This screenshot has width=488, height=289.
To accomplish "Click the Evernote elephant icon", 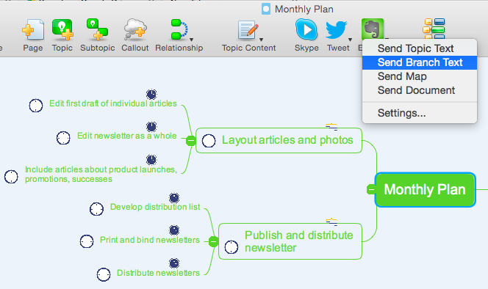I will coord(373,29).
